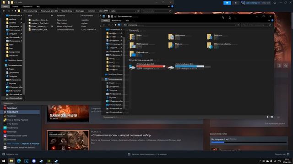293x164 pixels.
Task: Click search field in radio window
Action: 157,11
